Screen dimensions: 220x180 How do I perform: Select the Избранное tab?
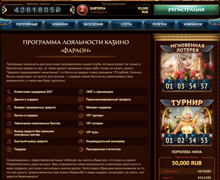tap(193, 24)
